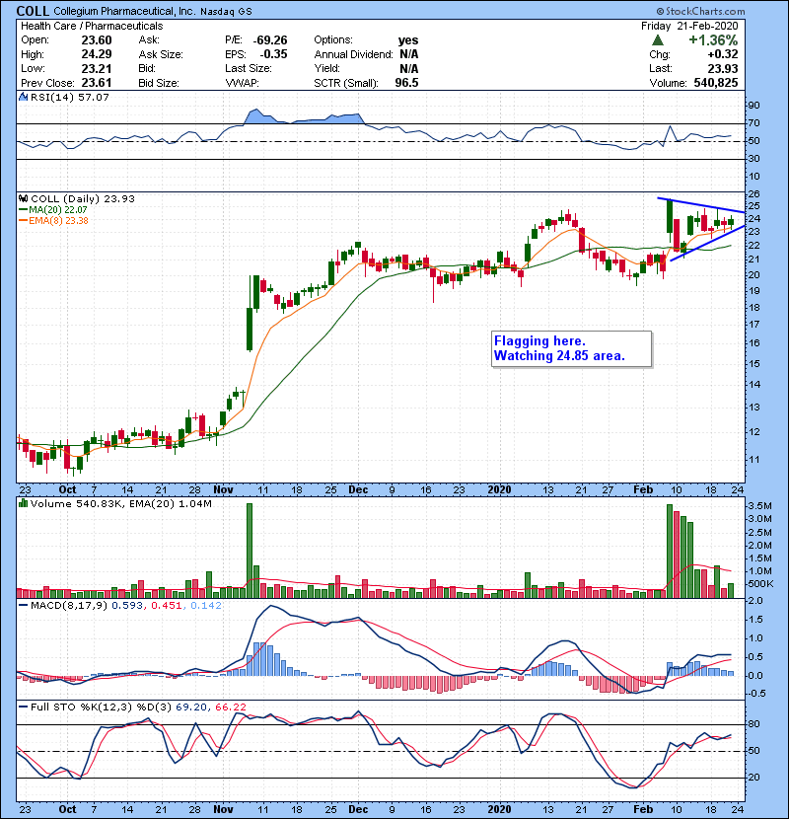Click the 'Volume 540.83K, EMA(20) 1.04M' legend
Screen dimensions: 789x819
click(x=121, y=503)
